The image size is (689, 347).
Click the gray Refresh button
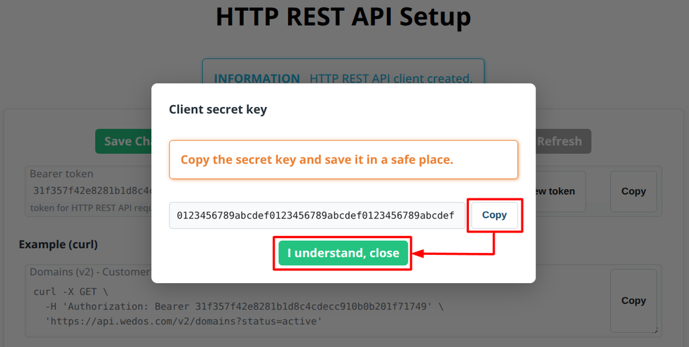[x=563, y=141]
